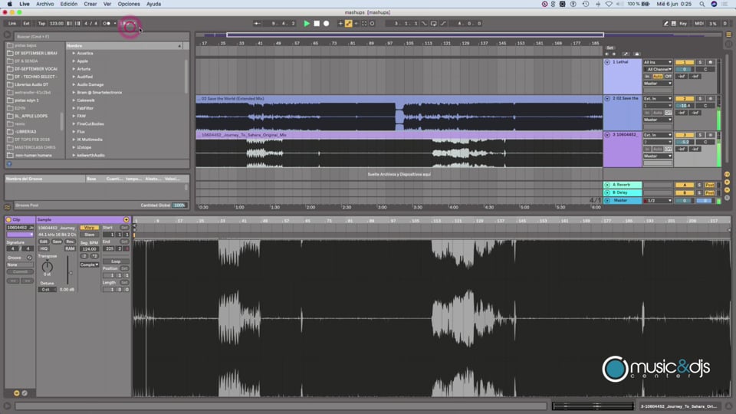Image resolution: width=736 pixels, height=414 pixels.
Task: Click the computer MIDI keyboard icon
Action: coord(674,24)
